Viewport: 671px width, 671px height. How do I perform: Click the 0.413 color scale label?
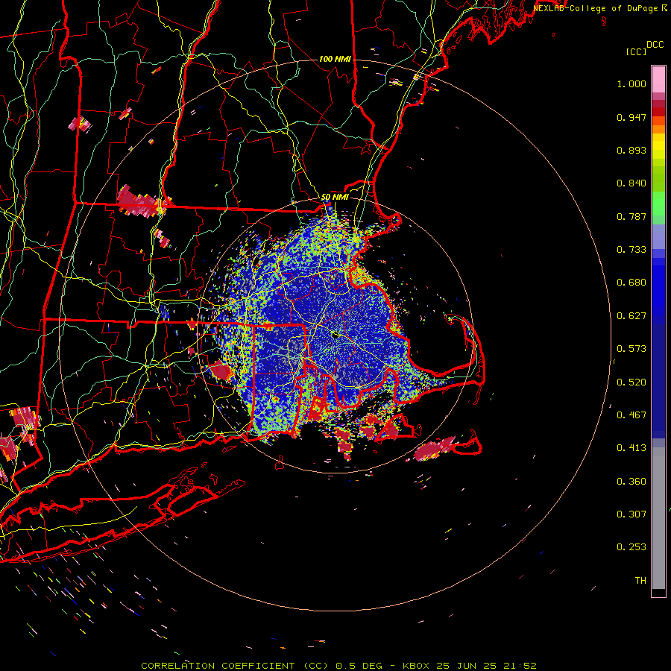click(631, 448)
